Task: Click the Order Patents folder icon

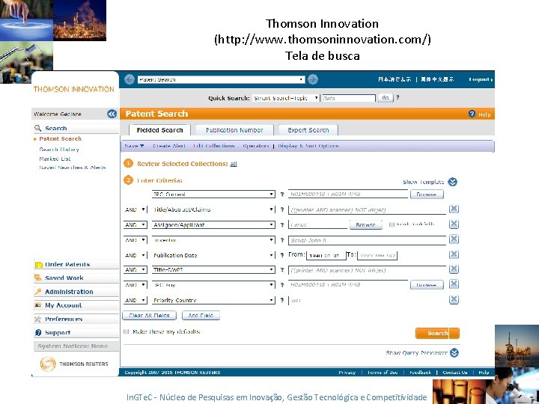Action: (x=38, y=264)
